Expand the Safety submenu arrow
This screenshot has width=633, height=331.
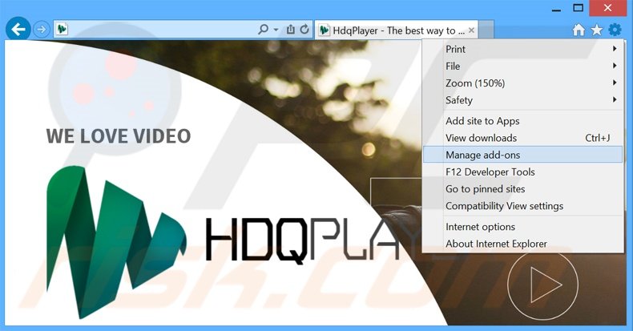(615, 99)
